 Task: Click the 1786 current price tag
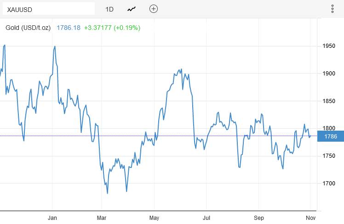[x=331, y=136]
